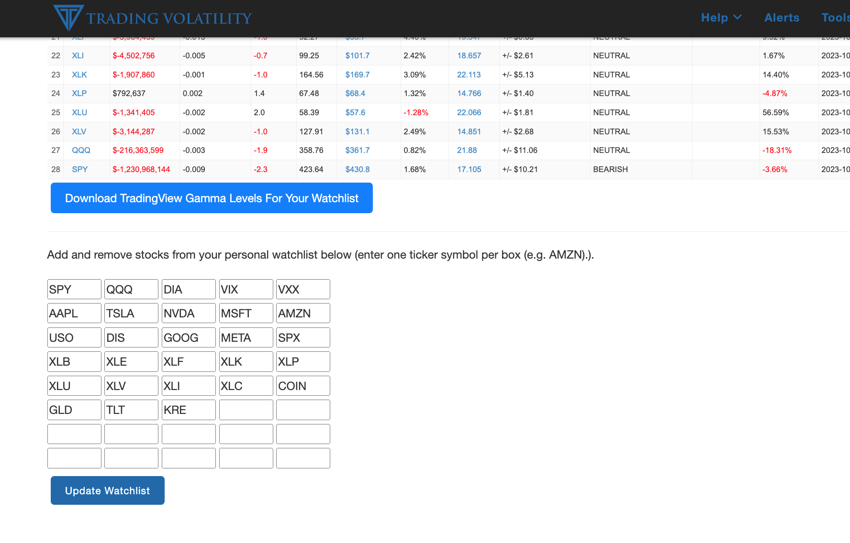The height and width of the screenshot is (543, 850).
Task: Download TradingView Gamma Levels for watchlist
Action: 212,198
